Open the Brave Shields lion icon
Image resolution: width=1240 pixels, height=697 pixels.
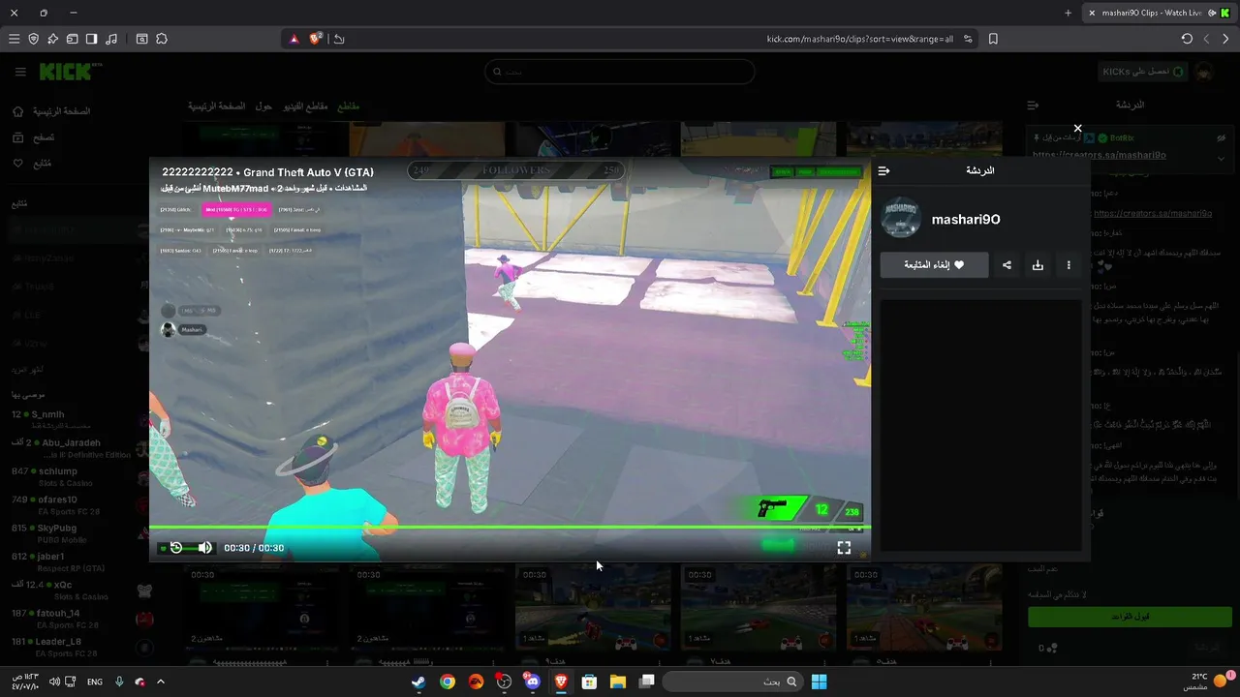click(316, 39)
